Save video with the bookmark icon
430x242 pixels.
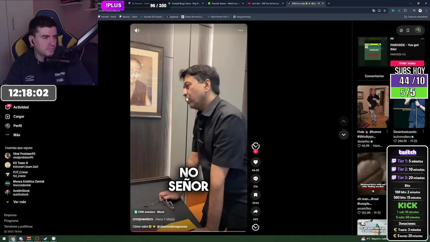point(256,195)
